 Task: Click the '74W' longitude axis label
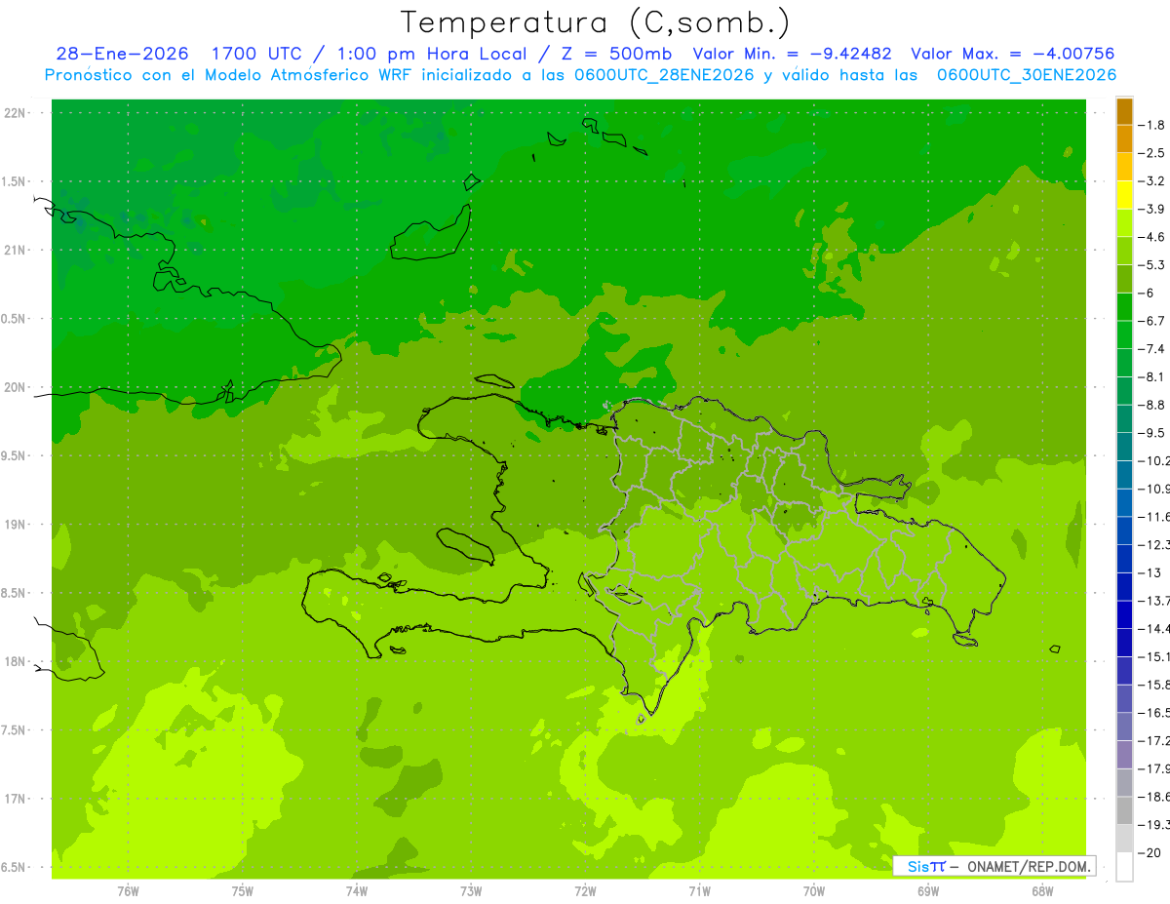tap(357, 891)
